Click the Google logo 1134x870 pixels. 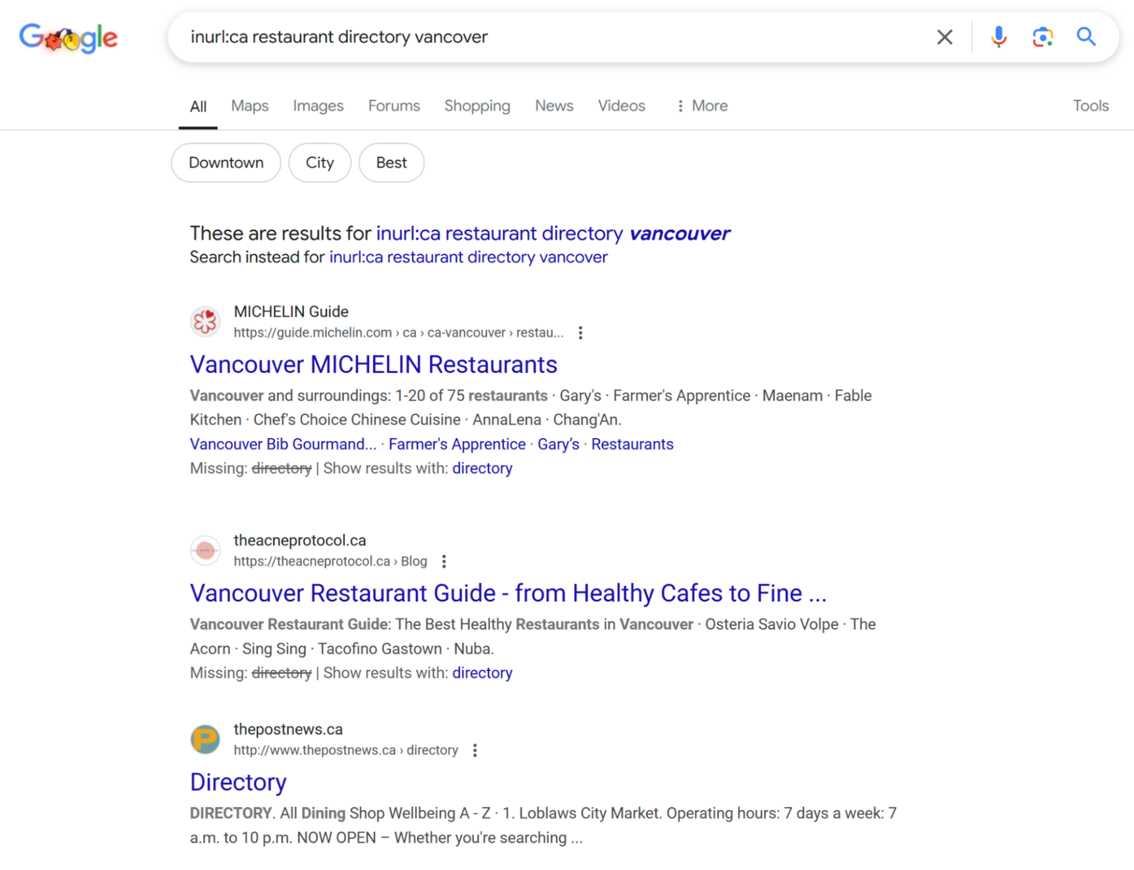(x=69, y=38)
